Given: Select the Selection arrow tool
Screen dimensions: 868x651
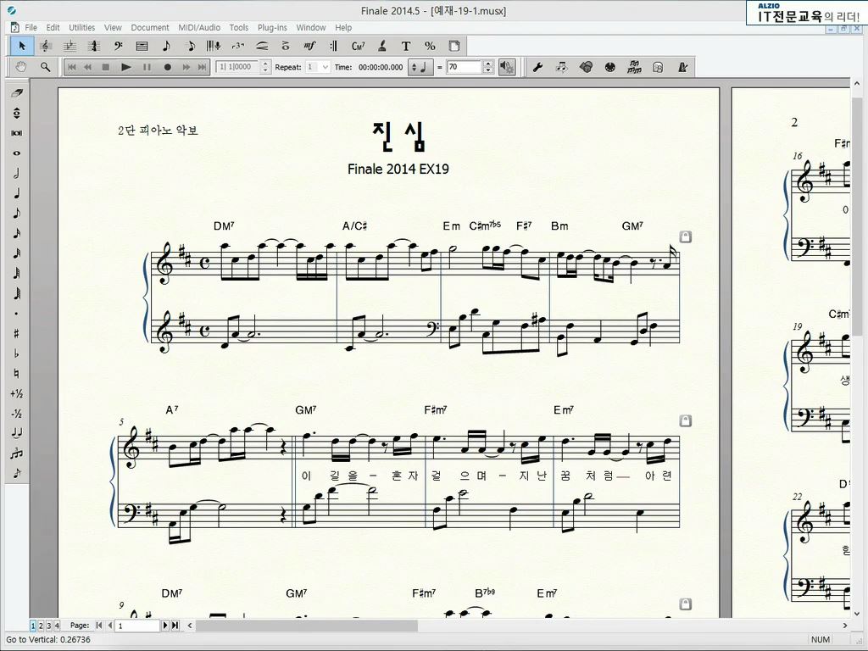Looking at the screenshot, I should coord(22,46).
